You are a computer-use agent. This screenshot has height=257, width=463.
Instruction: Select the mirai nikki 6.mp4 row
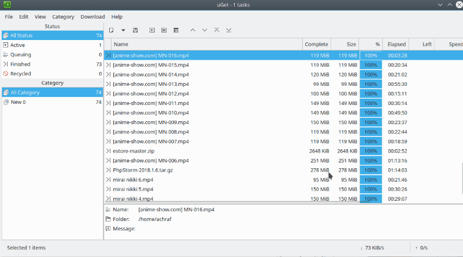point(283,179)
